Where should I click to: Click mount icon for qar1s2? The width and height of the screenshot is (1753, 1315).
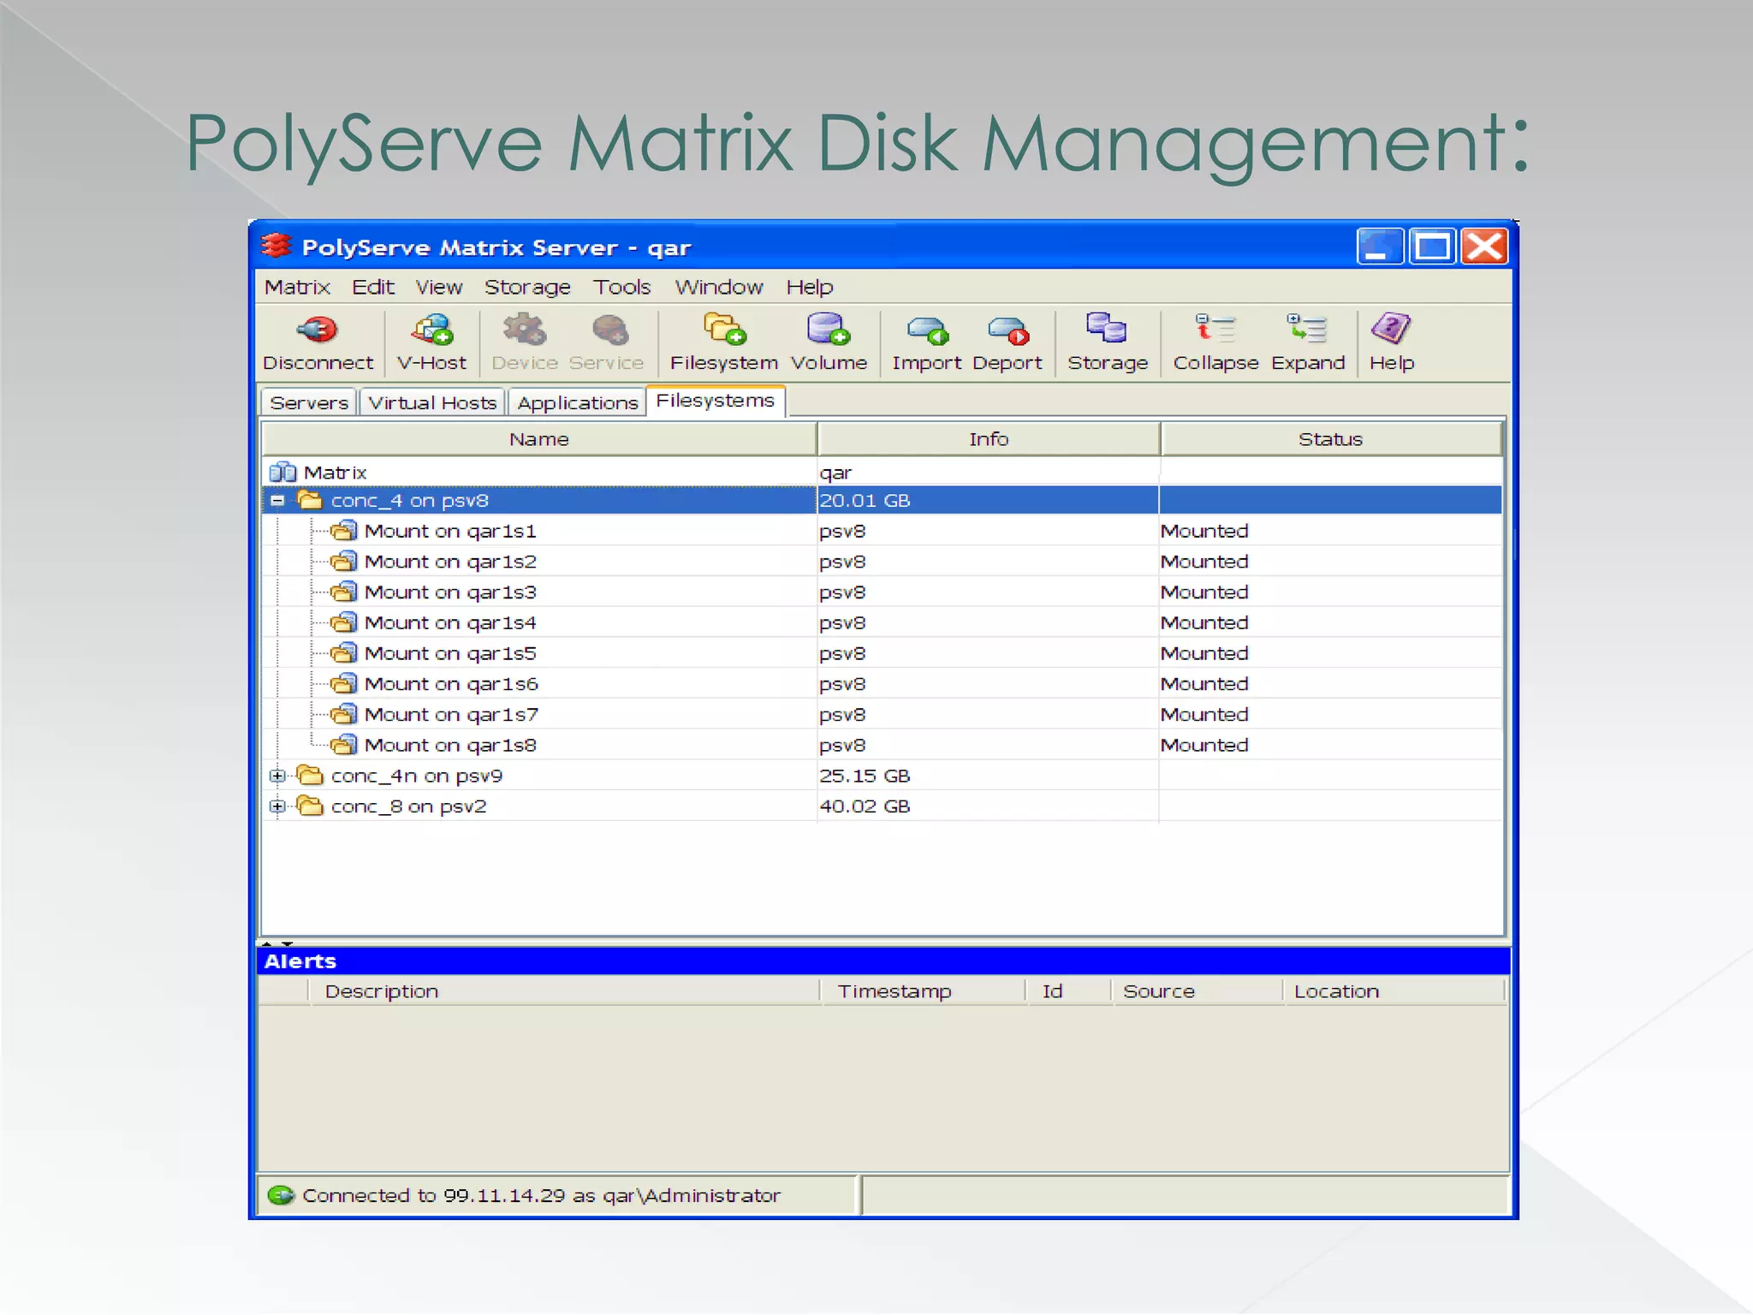343,562
